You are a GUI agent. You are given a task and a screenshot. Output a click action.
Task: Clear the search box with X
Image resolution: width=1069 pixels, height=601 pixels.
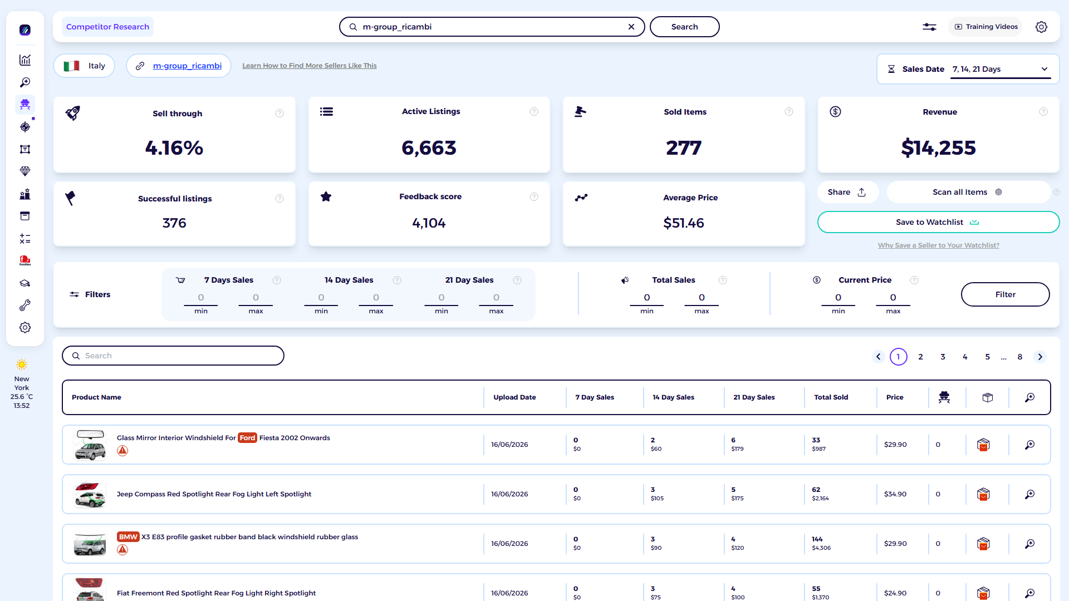click(631, 27)
